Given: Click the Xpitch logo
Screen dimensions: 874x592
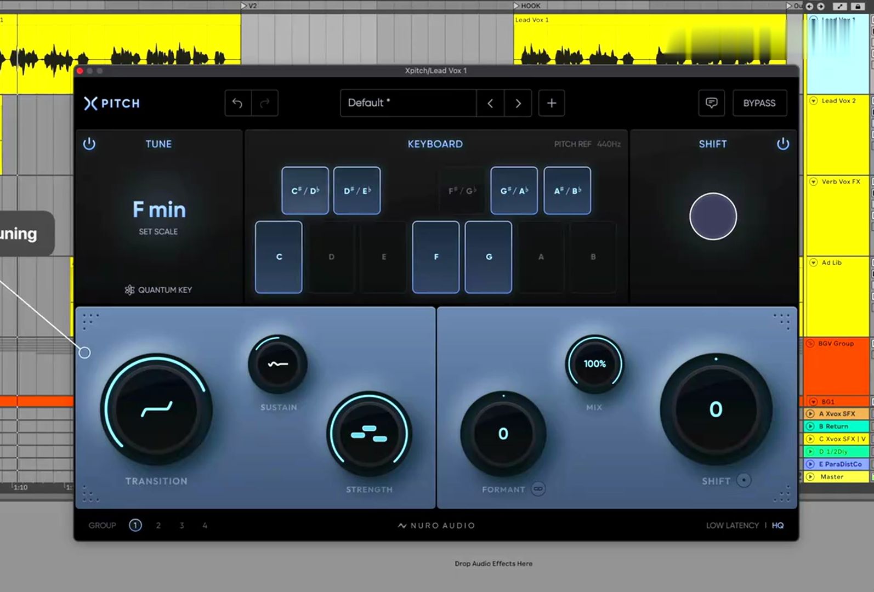Looking at the screenshot, I should [x=112, y=103].
